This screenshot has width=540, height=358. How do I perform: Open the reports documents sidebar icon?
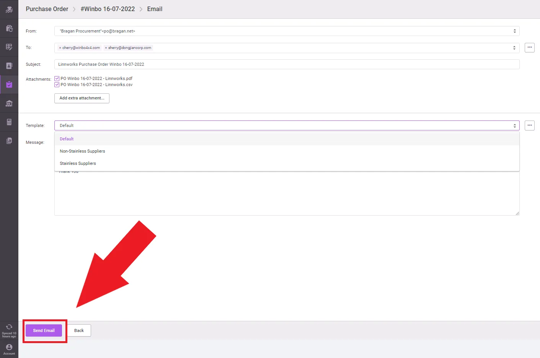tap(9, 141)
